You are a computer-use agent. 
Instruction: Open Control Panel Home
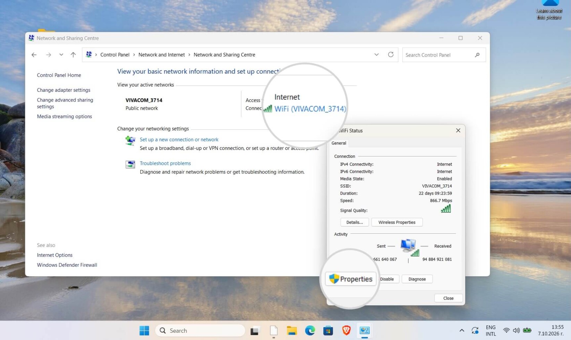point(59,75)
